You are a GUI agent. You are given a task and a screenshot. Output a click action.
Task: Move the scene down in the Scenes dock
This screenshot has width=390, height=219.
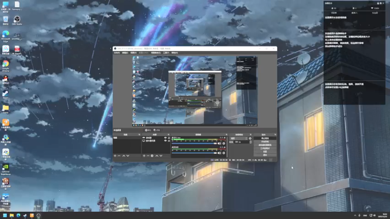[128, 156]
